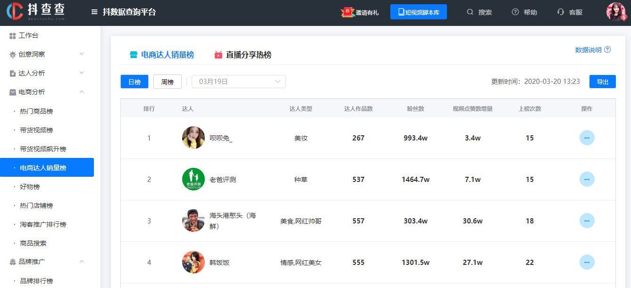Open the 搜索 search icon
The height and width of the screenshot is (288, 631).
tap(479, 12)
